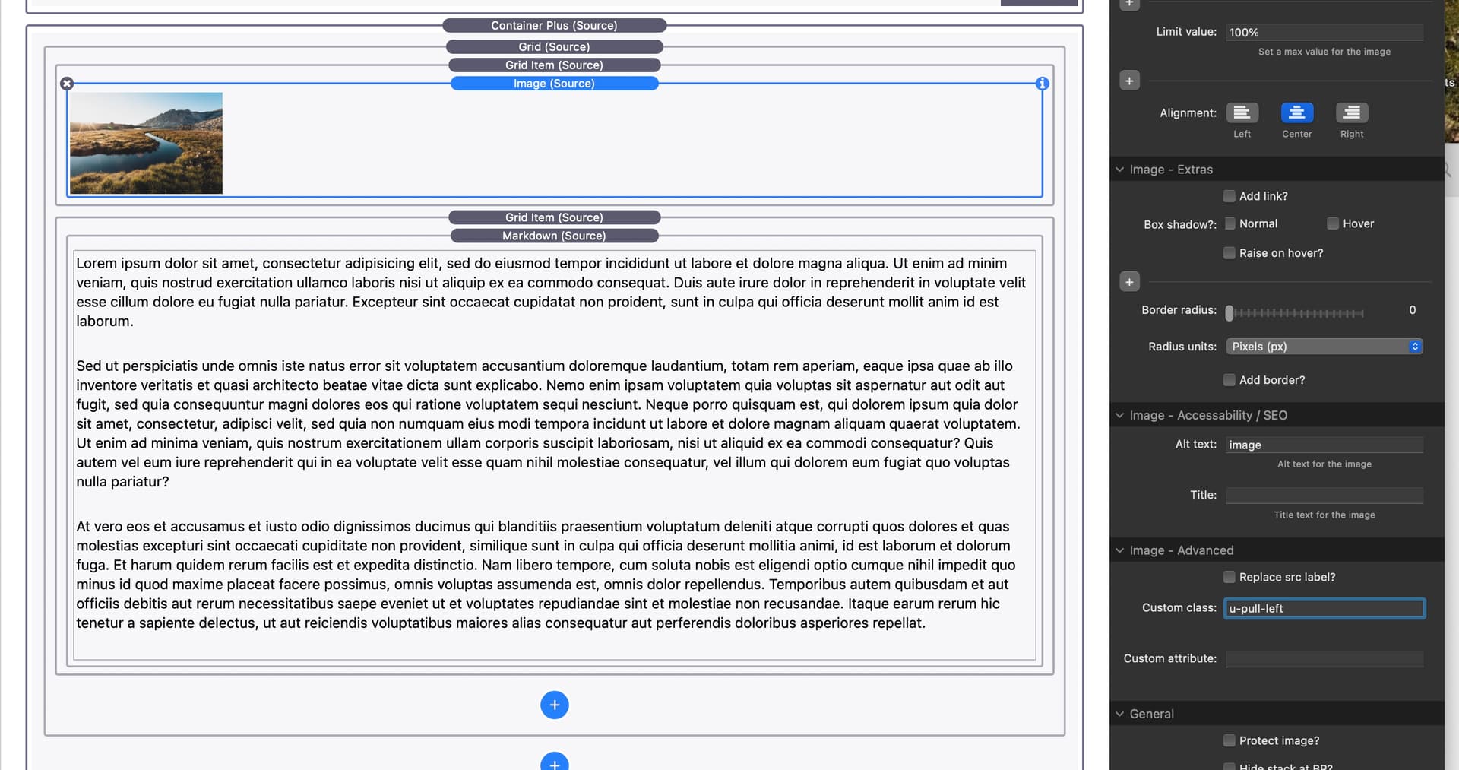Open the Radius units Pixels (px) dropdown

[1324, 347]
